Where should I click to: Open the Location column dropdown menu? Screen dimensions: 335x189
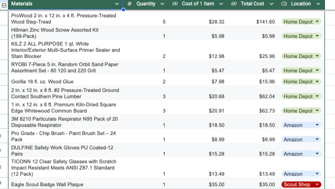pos(318,4)
